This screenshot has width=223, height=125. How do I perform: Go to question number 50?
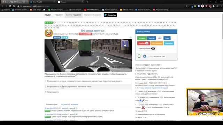pyautogui.click(x=46, y=25)
